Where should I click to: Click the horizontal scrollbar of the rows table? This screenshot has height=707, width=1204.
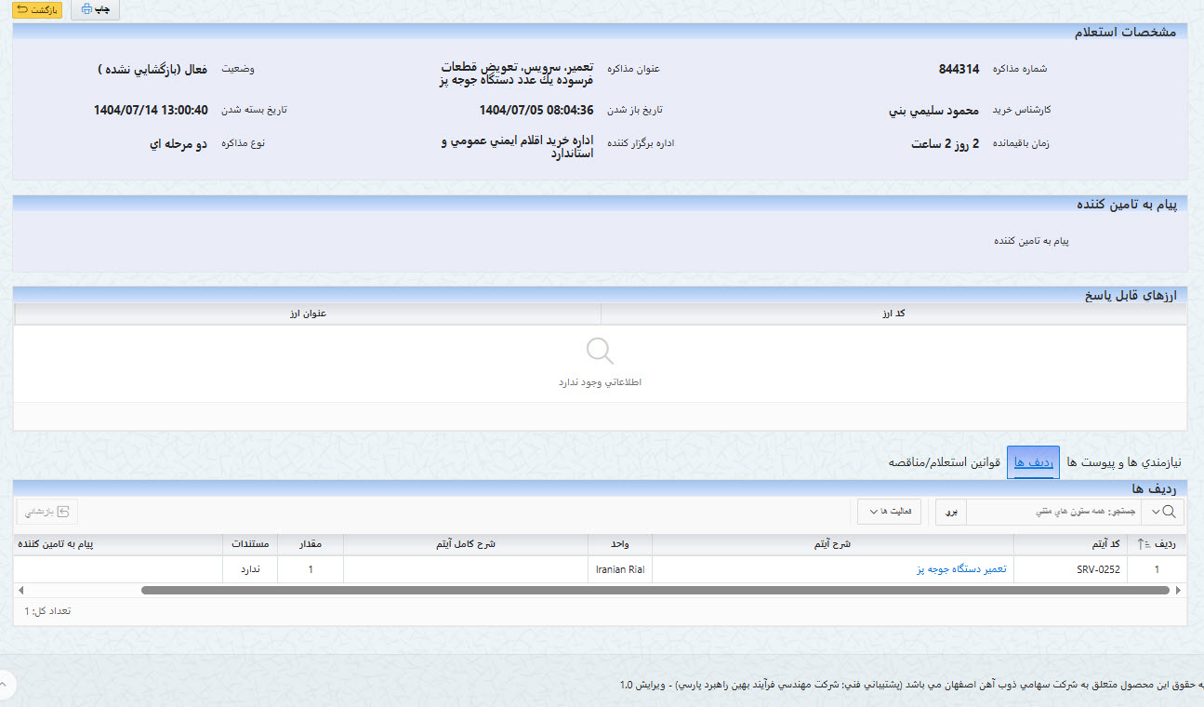(651, 590)
